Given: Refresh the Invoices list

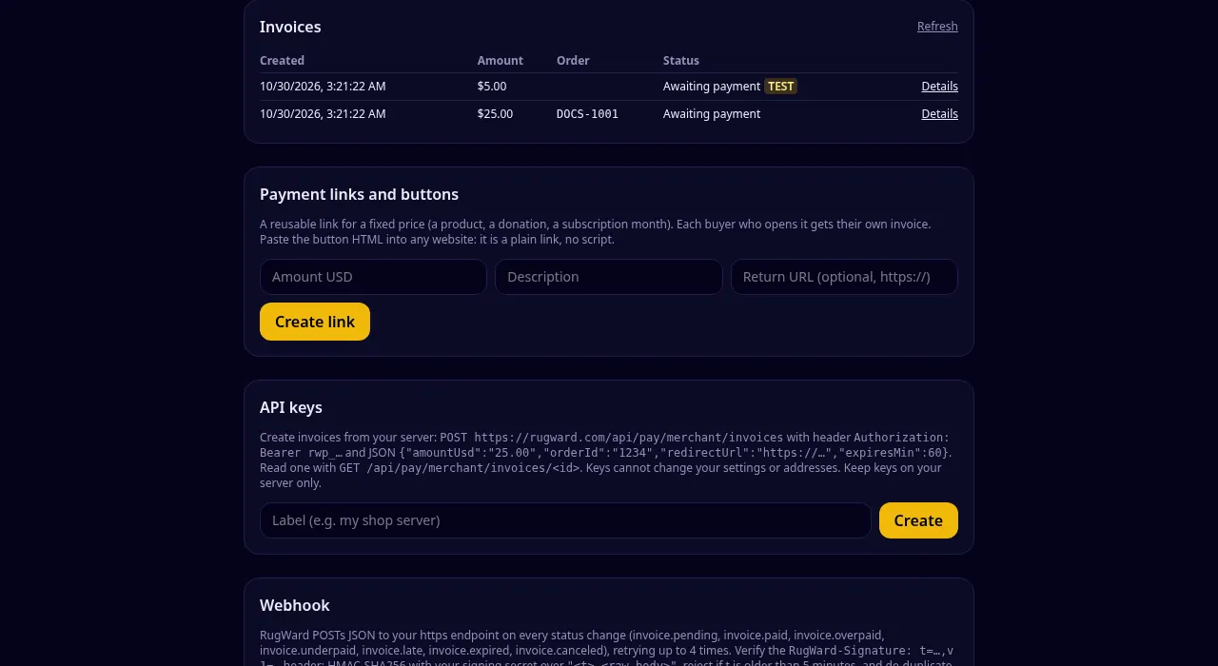Looking at the screenshot, I should coord(937,27).
